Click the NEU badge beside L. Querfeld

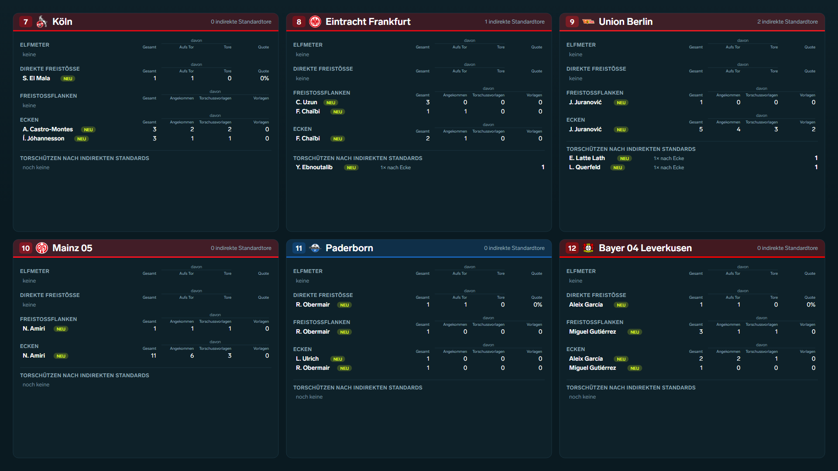click(x=618, y=168)
